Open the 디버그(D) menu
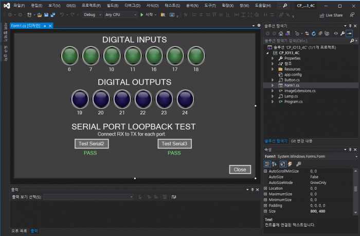360x236 pixels. (132, 5)
